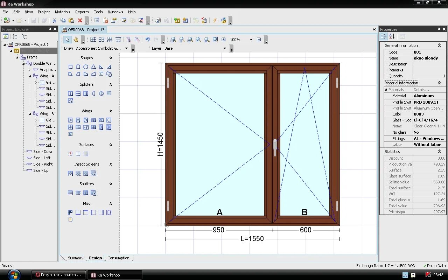Open the Layer Base dropdown
The height and width of the screenshot is (280, 448).
tap(225, 48)
